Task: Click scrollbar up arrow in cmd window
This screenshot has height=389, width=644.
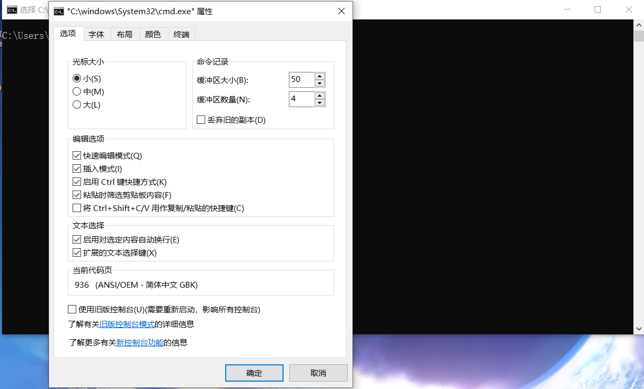Action: click(639, 25)
